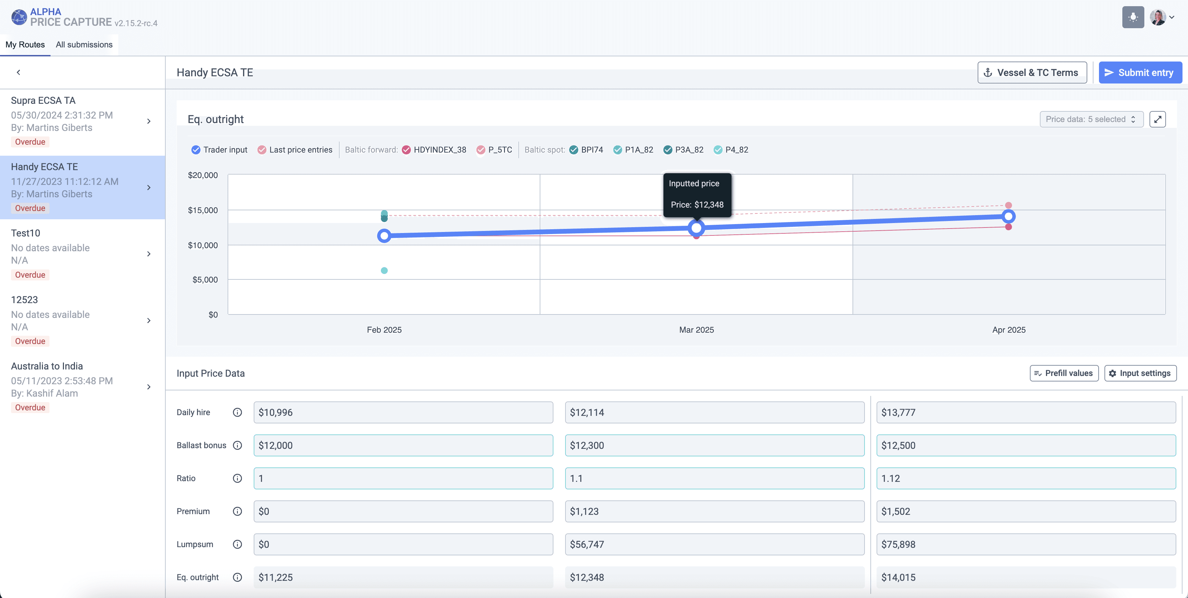Click the info icon beside Ratio
Screen dimensions: 1188x598
point(237,478)
